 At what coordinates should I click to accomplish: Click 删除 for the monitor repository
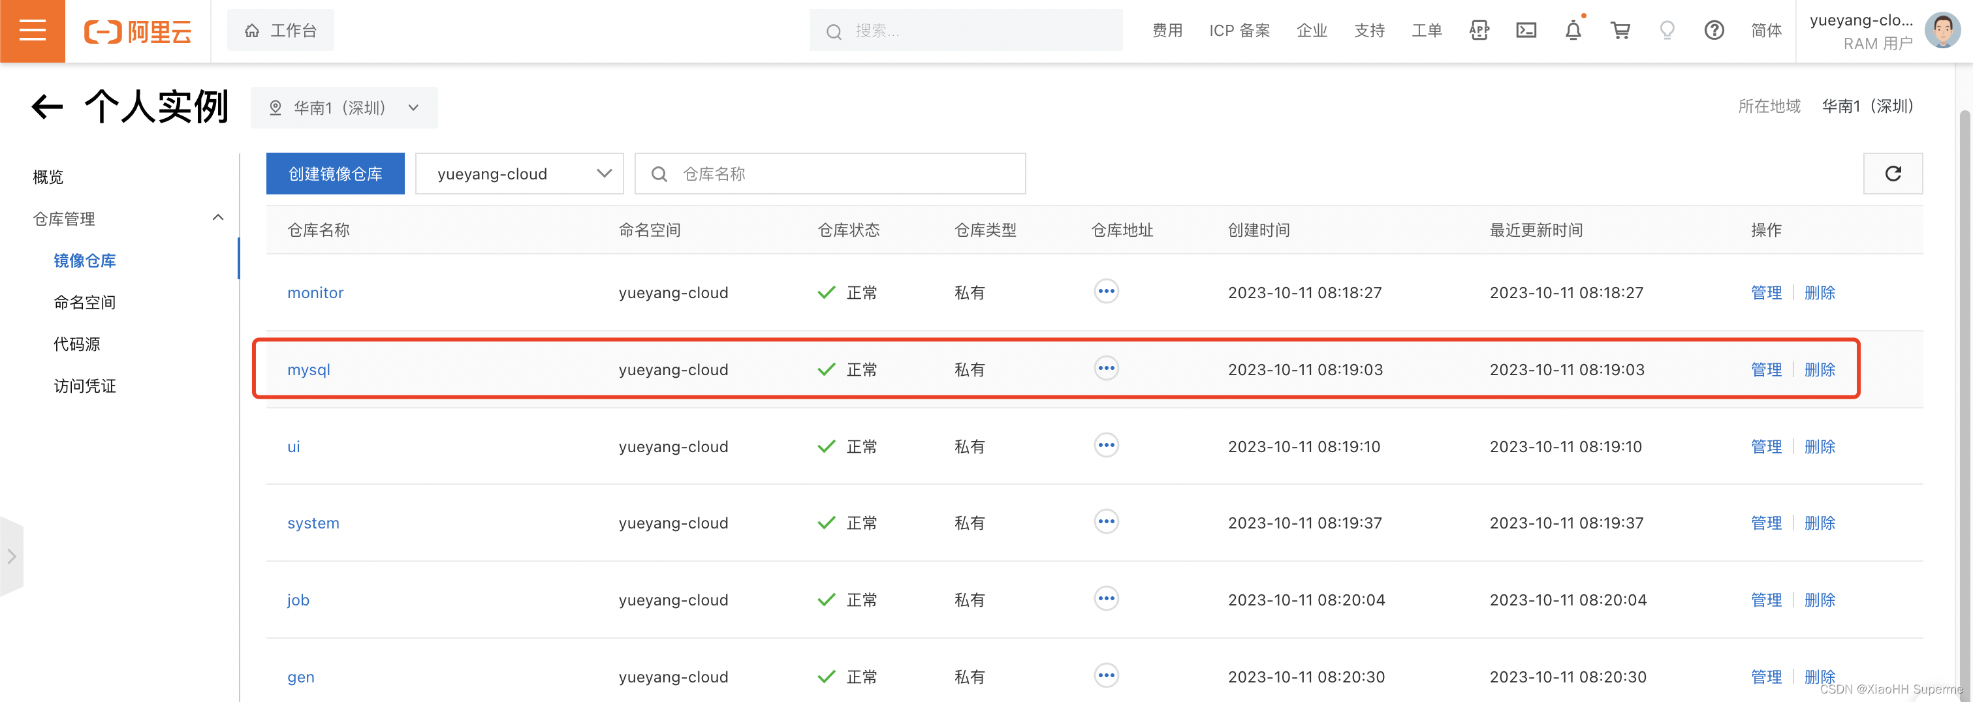pyautogui.click(x=1820, y=292)
